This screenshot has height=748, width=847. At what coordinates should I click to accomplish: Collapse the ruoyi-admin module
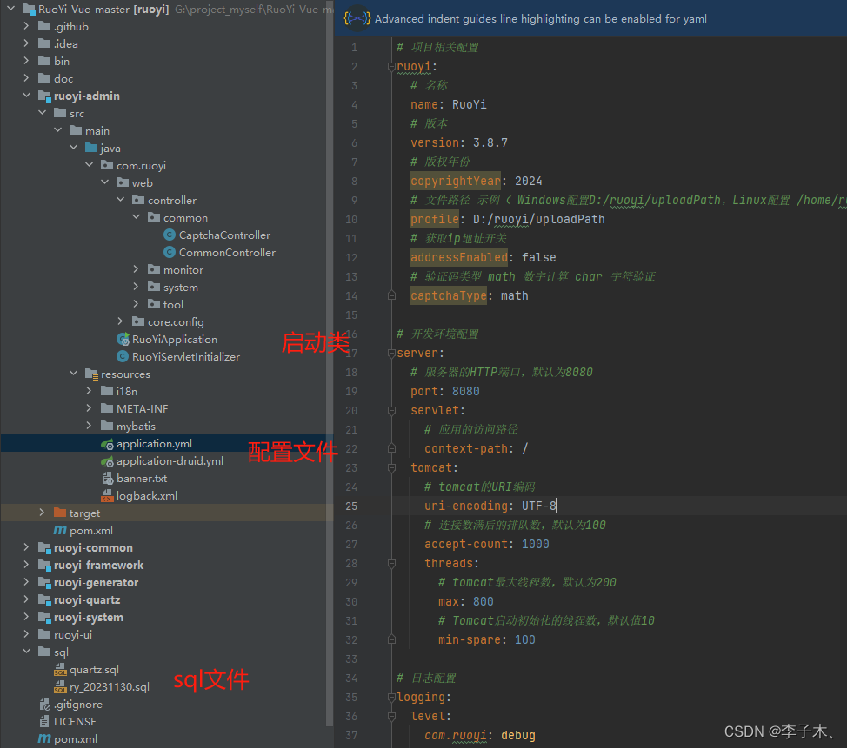(26, 96)
